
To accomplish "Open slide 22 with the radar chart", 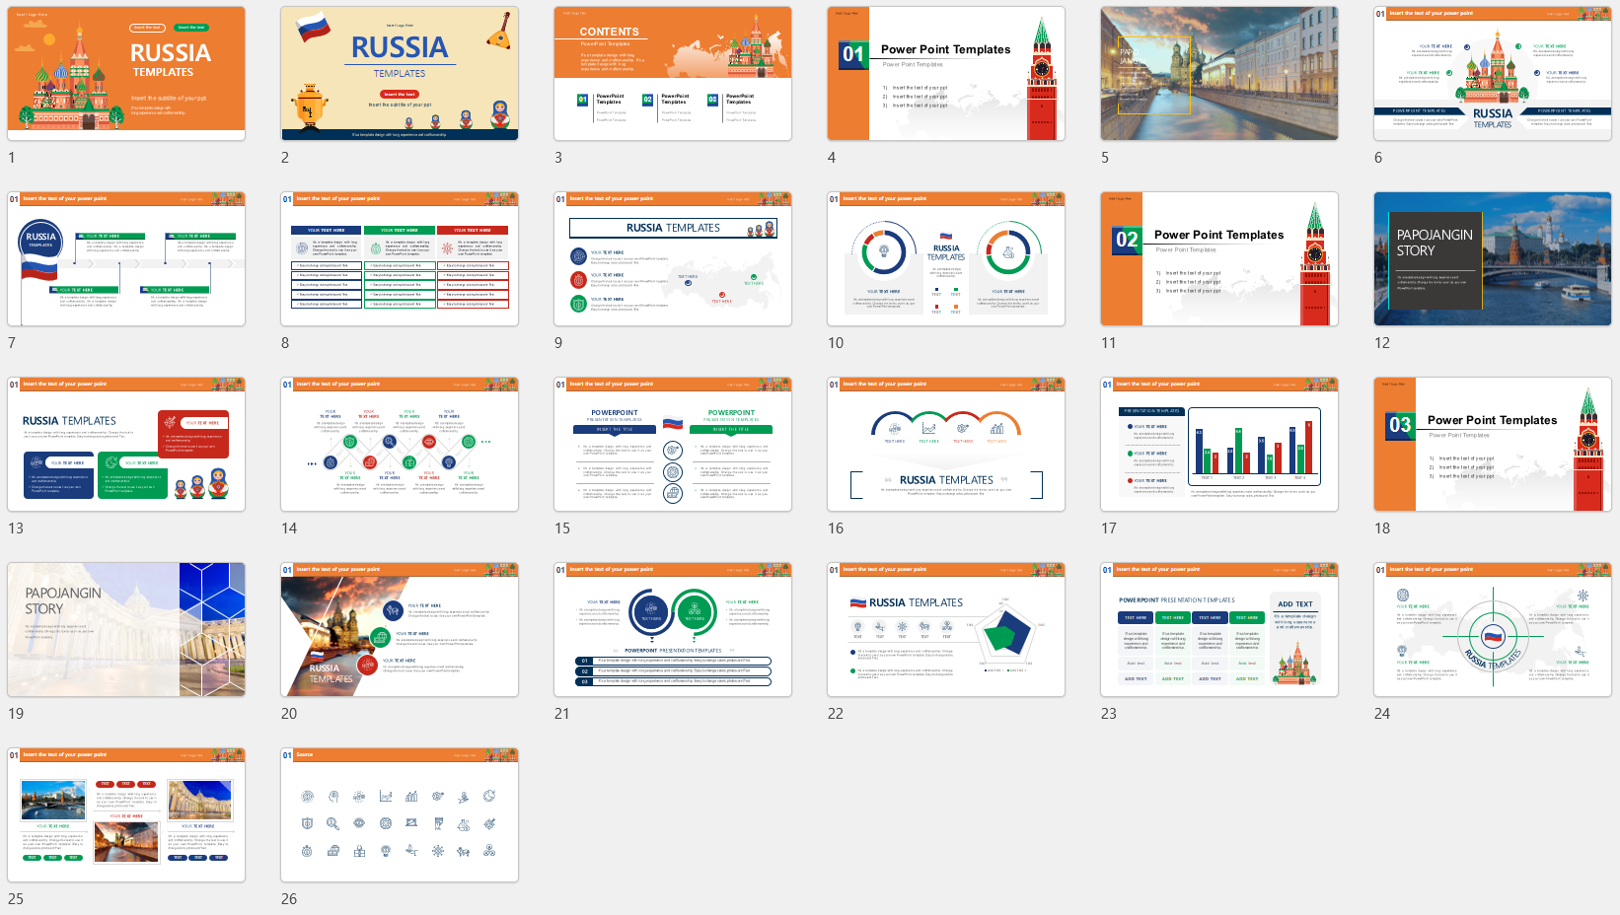I will (946, 630).
